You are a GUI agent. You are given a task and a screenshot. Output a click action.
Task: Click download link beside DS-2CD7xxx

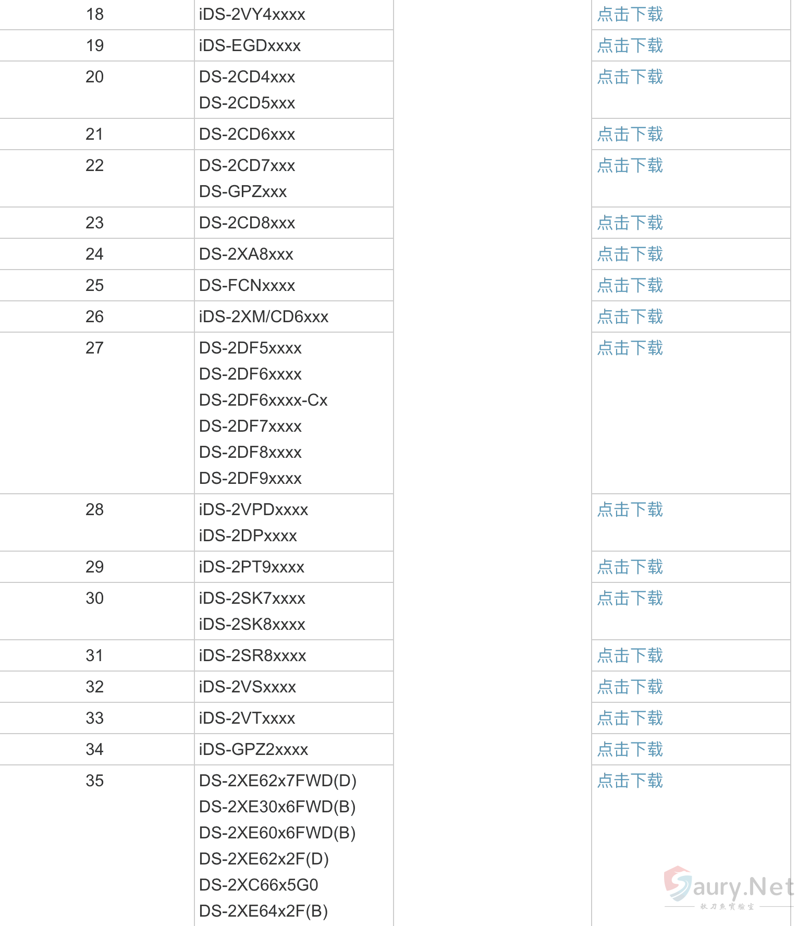tap(630, 166)
